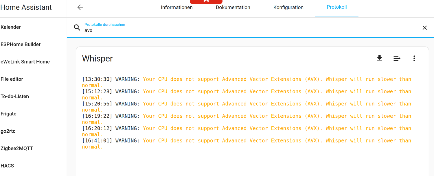The width and height of the screenshot is (434, 176).
Task: Open the File editor panel
Action: [12, 79]
